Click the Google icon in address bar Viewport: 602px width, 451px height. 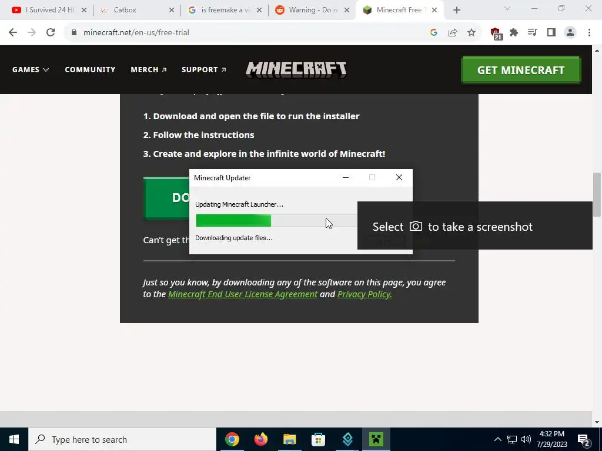click(x=434, y=33)
